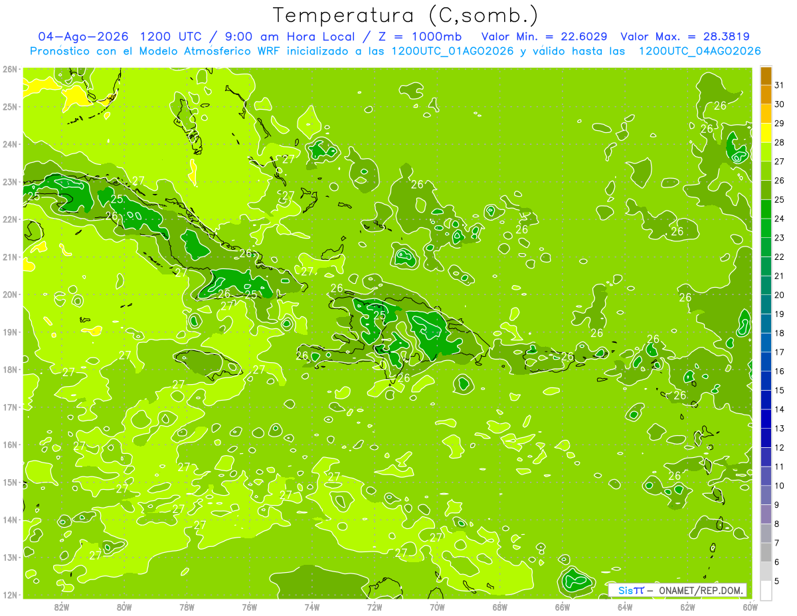797x616 pixels.
Task: Click the 60W longitude label
Action: coord(750,607)
